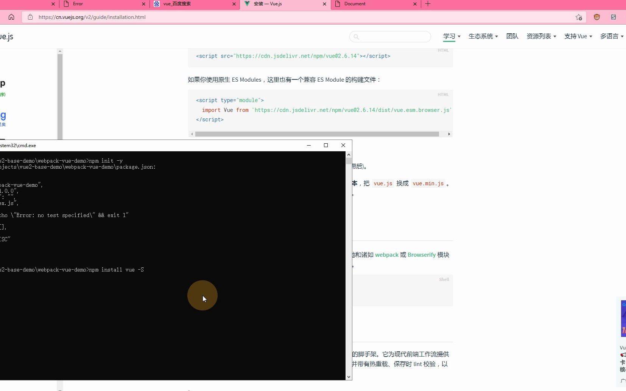This screenshot has height=391, width=626.
Task: Open a new browser tab with plus
Action: tap(428, 4)
